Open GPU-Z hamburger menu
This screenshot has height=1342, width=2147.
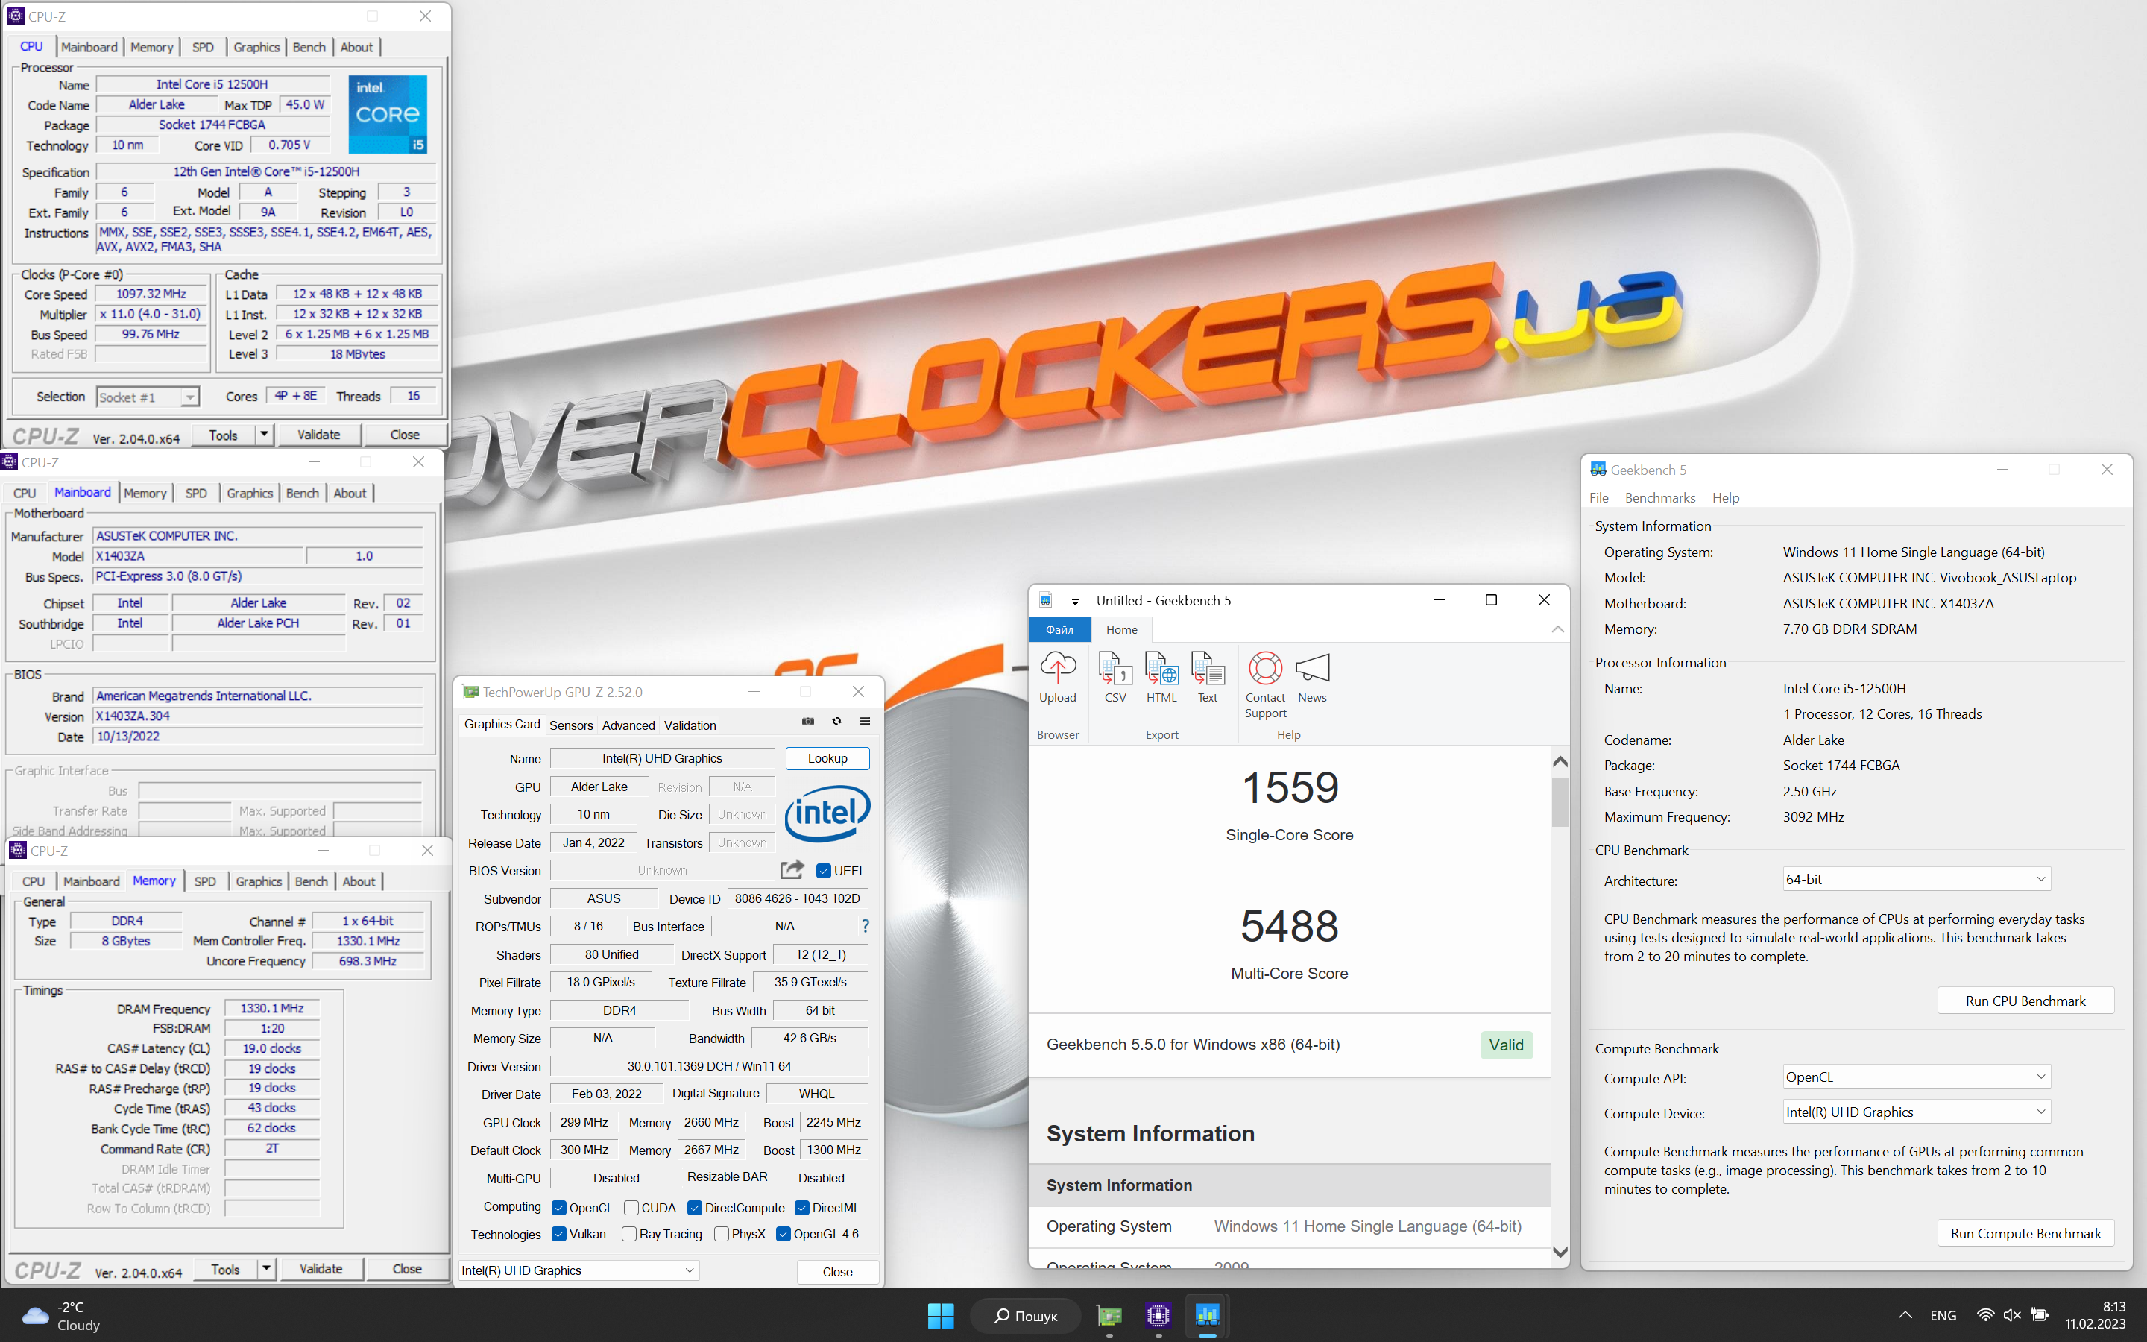coord(865,722)
